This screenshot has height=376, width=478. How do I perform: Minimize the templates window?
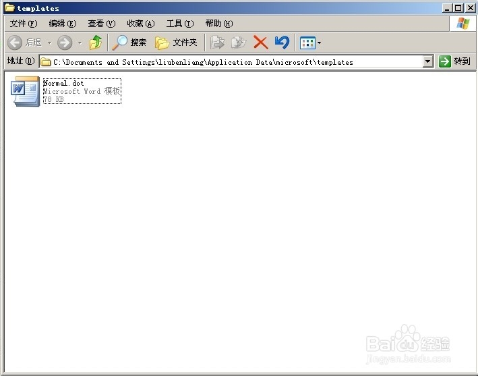[447, 8]
